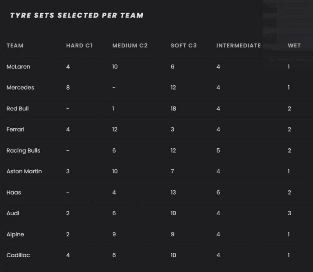Click Haas's intermediate value 6
Image resolution: width=313 pixels, height=272 pixels.
(218, 192)
